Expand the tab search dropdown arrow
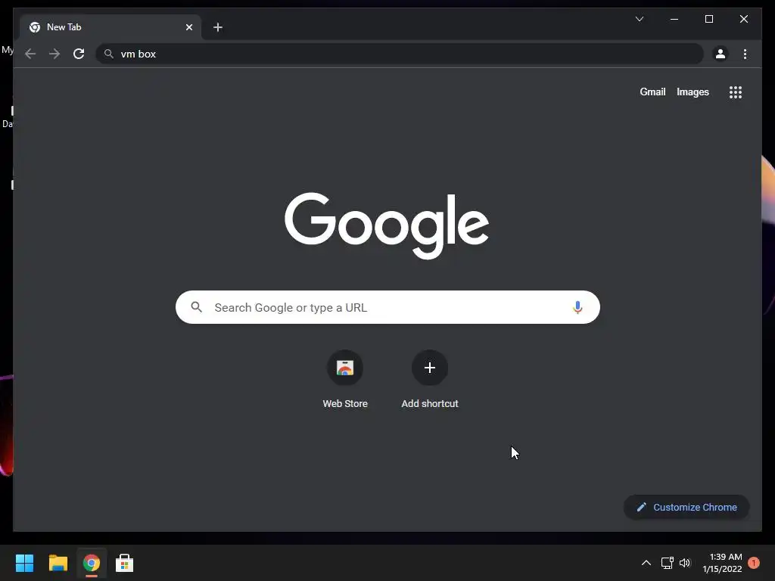The height and width of the screenshot is (581, 775). [x=639, y=19]
